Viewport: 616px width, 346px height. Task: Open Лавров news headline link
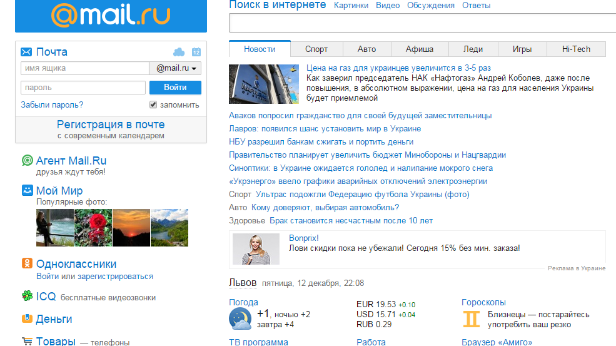click(325, 128)
